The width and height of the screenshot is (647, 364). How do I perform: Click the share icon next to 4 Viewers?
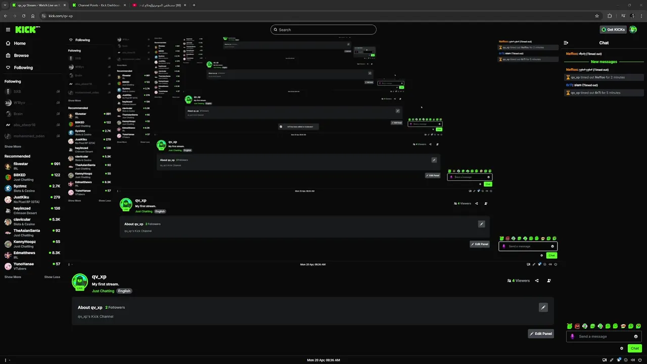coord(537,281)
